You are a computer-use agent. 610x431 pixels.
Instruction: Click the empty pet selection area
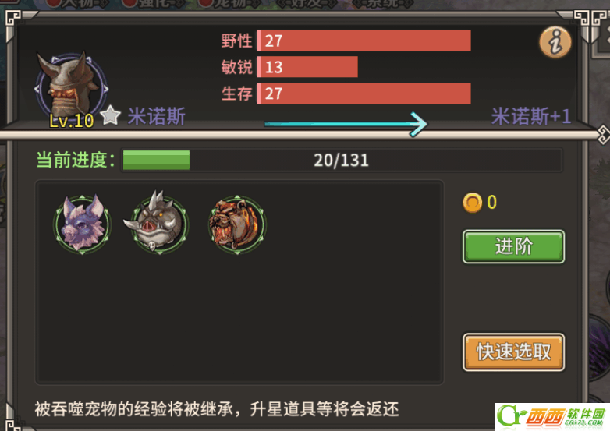pos(239,319)
